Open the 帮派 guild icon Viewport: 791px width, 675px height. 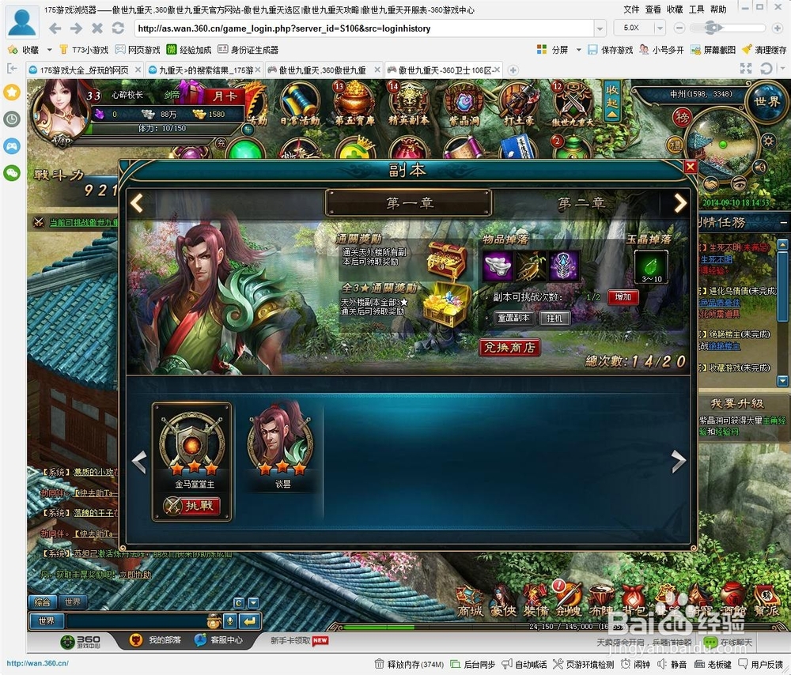(766, 602)
